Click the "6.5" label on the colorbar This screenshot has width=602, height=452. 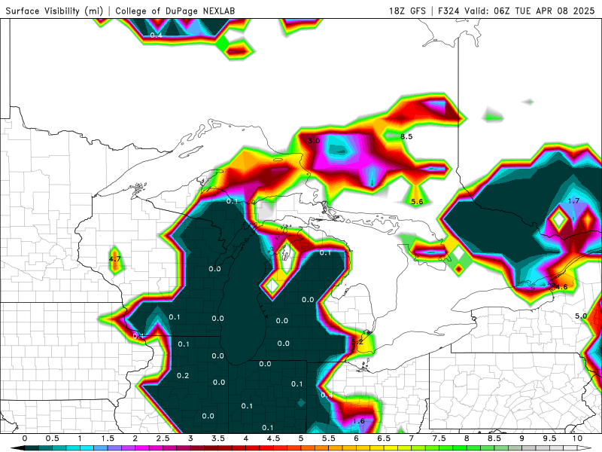pyautogui.click(x=384, y=438)
